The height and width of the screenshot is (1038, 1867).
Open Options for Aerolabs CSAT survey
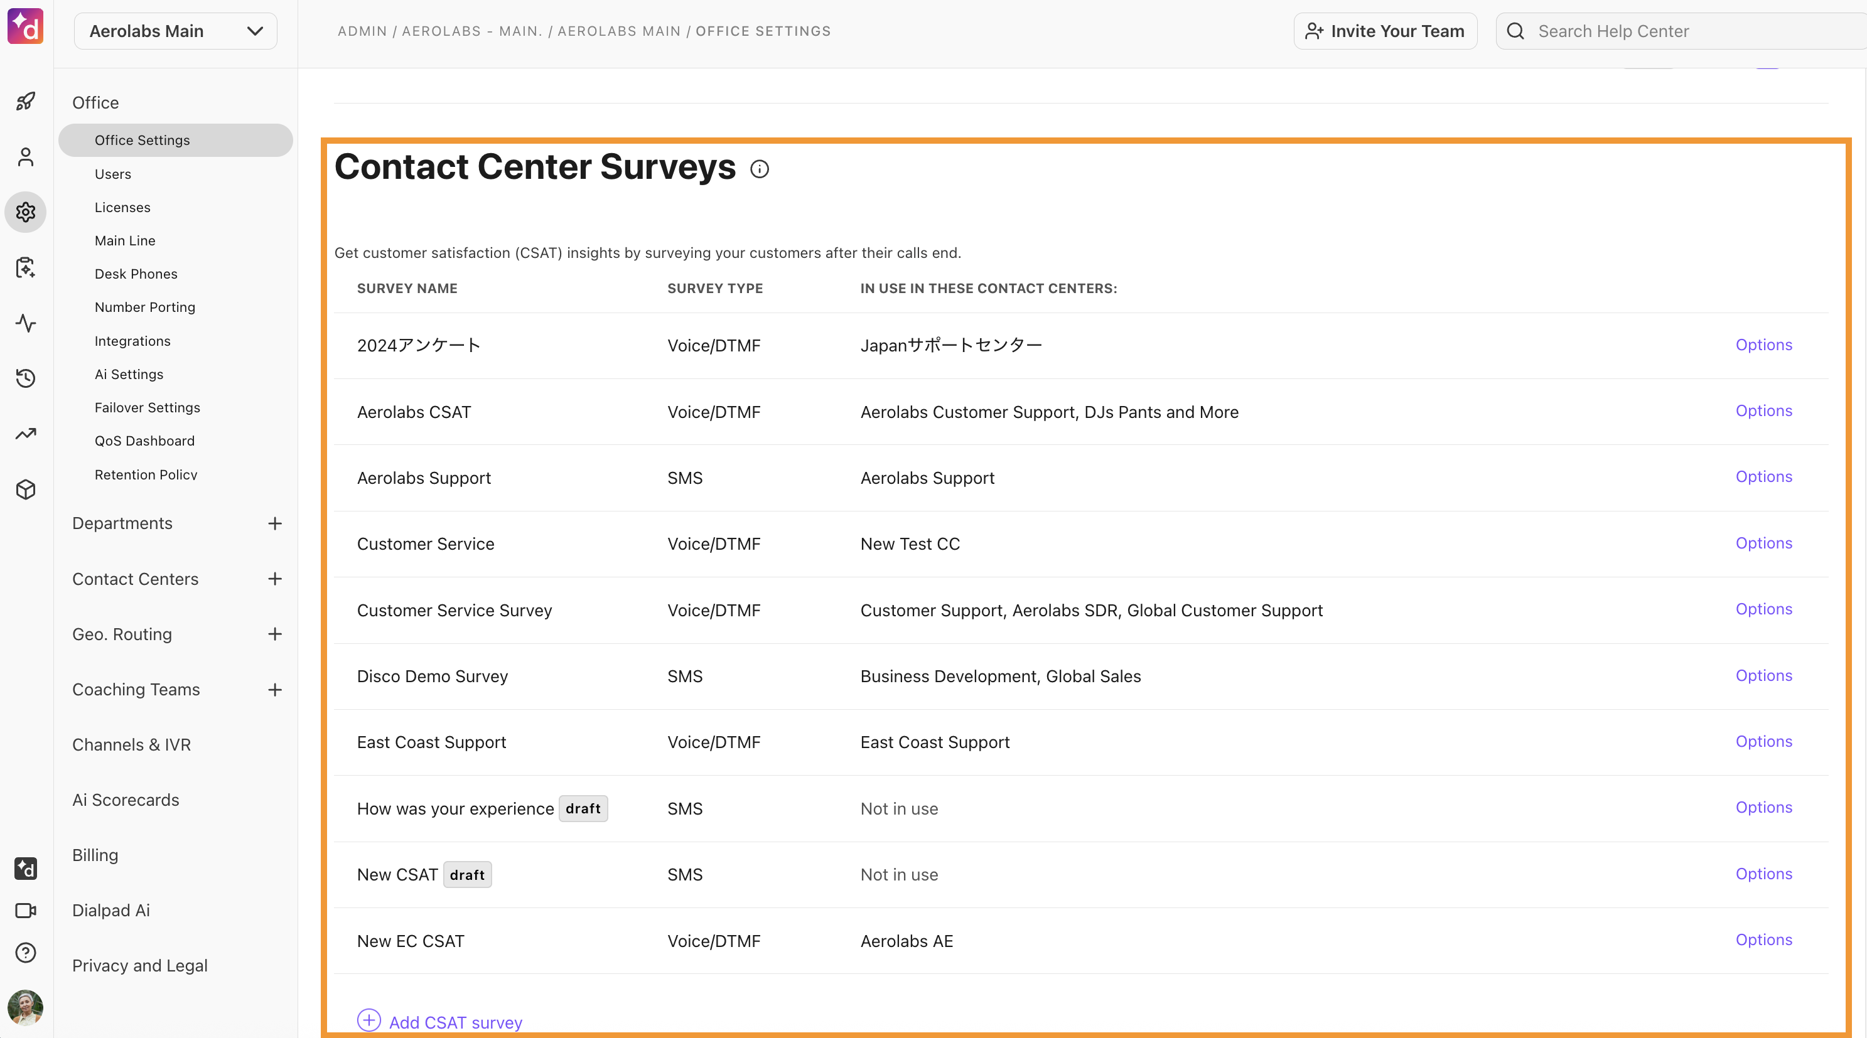(x=1763, y=410)
